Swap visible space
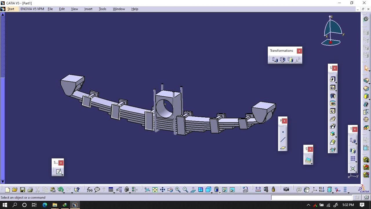The image size is (371, 209). point(232,190)
